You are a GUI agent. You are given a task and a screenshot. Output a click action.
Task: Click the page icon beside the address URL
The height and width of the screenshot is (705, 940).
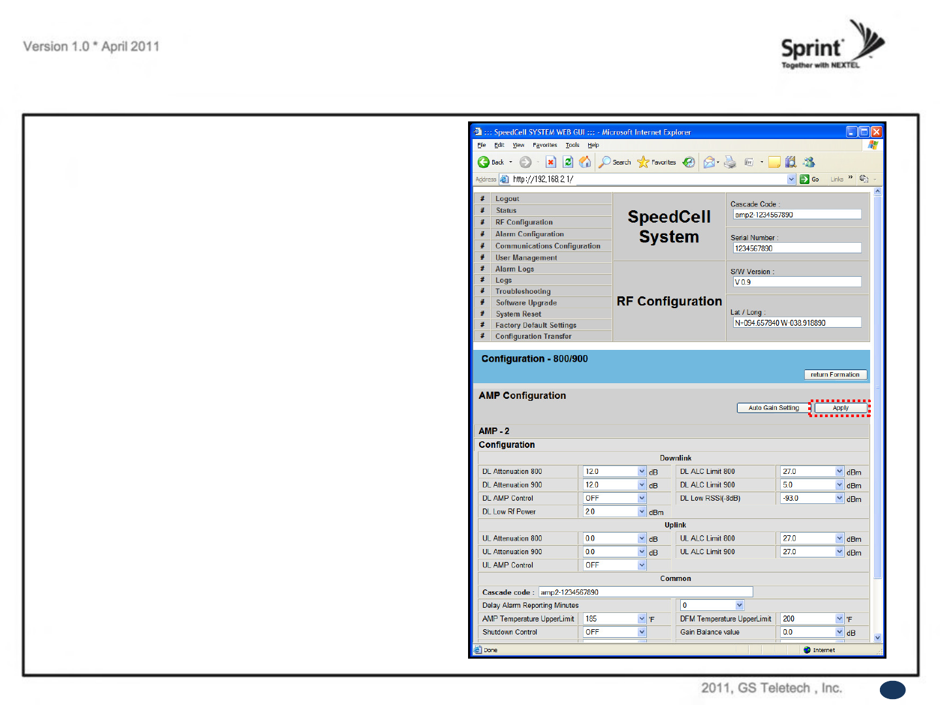coord(505,179)
